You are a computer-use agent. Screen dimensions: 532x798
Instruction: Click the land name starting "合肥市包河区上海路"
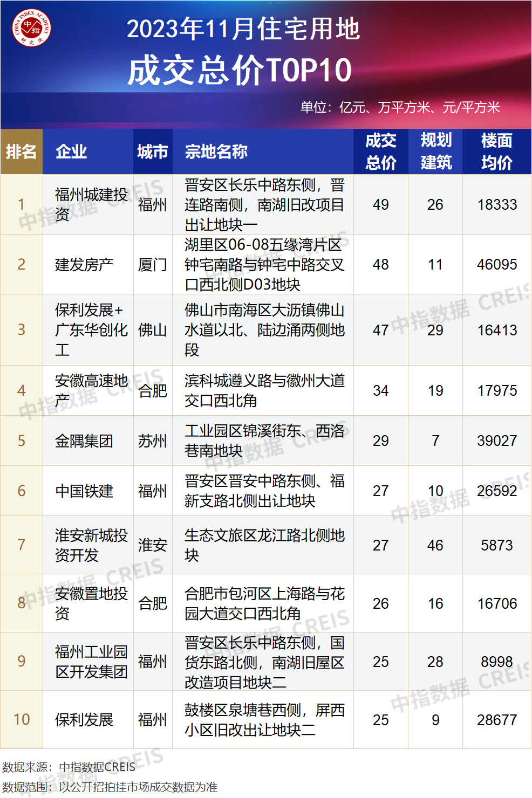(x=264, y=603)
